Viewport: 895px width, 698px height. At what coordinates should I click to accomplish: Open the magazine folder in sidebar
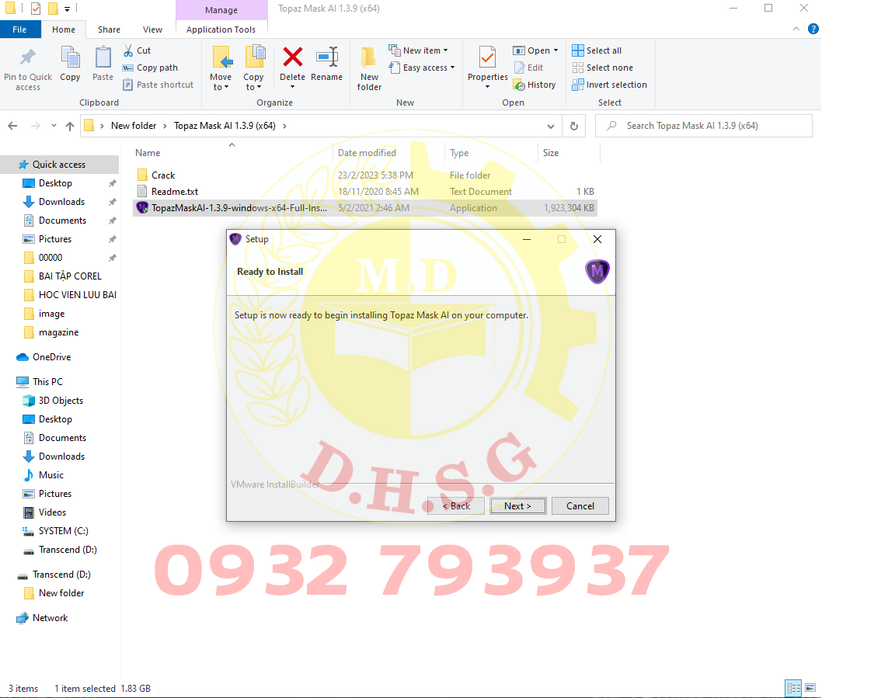point(58,332)
